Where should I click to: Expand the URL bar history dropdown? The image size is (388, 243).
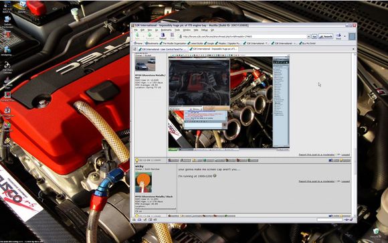click(308, 36)
